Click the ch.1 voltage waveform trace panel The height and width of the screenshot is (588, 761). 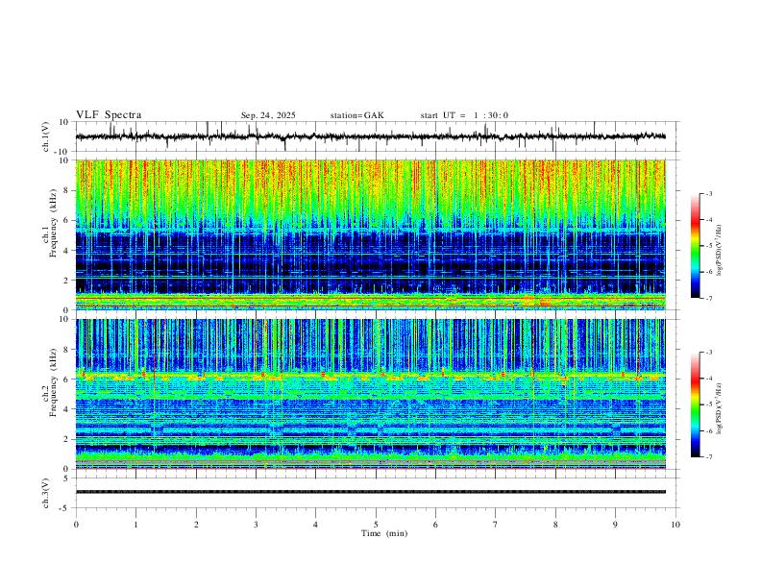click(x=377, y=136)
